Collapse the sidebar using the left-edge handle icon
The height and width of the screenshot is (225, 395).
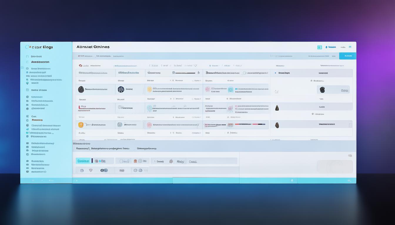[x=22, y=67]
